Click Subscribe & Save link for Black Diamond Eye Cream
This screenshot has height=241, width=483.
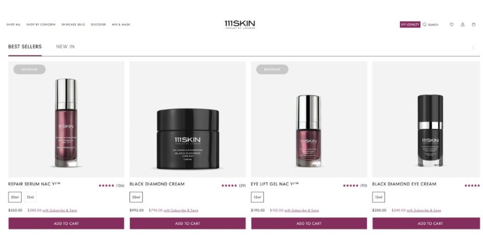point(424,210)
